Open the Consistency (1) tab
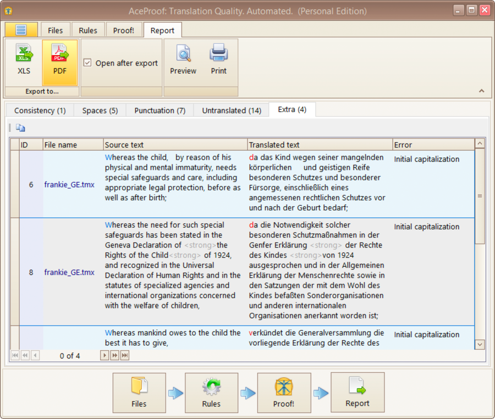The height and width of the screenshot is (419, 495). (x=40, y=111)
